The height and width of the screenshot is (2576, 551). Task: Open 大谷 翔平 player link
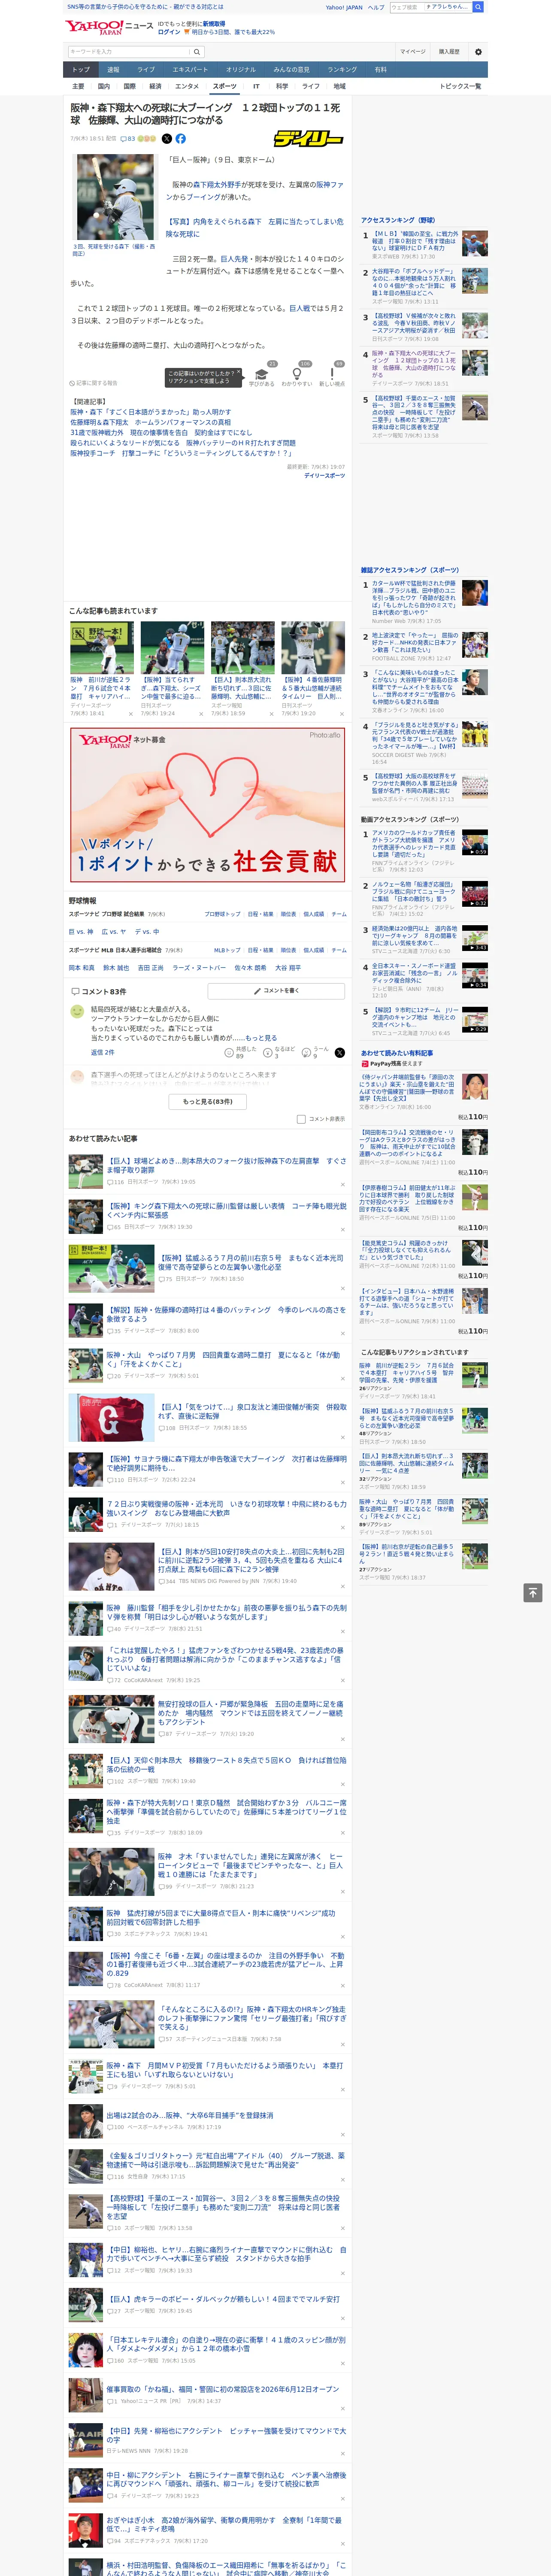pos(287,968)
